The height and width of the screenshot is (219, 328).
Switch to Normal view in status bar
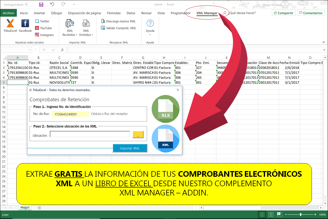[x=262, y=214]
